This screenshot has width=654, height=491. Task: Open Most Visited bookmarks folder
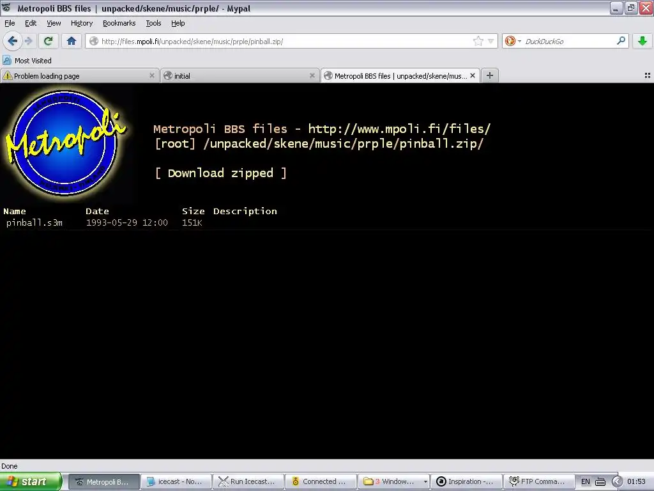click(27, 61)
